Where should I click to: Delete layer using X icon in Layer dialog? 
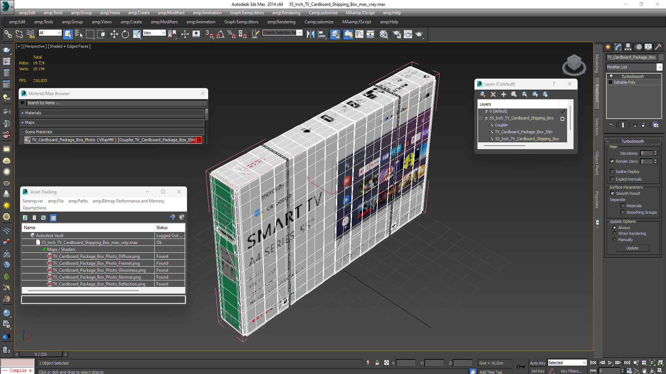[x=493, y=94]
